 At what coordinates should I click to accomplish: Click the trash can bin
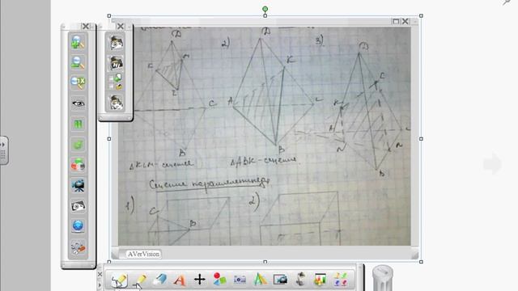click(383, 278)
